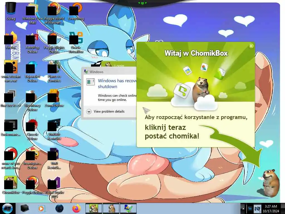Click the Windows Start orb
This screenshot has width=285, height=214.
click(7, 208)
